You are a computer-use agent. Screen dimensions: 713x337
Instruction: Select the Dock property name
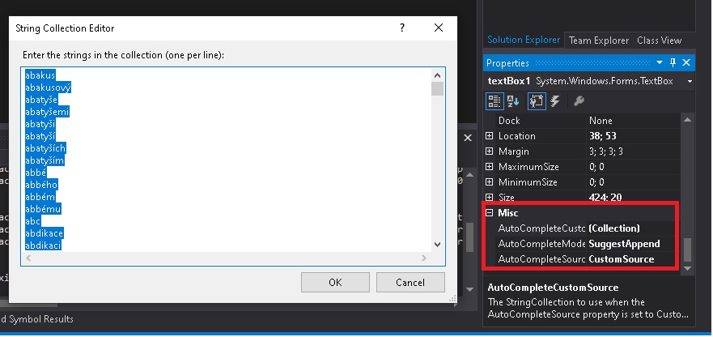coord(509,120)
